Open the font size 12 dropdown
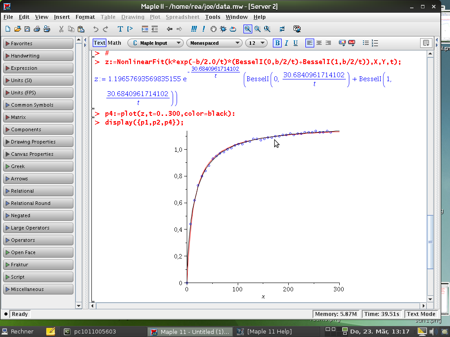Screen dimensions: 450x337 pos(256,43)
